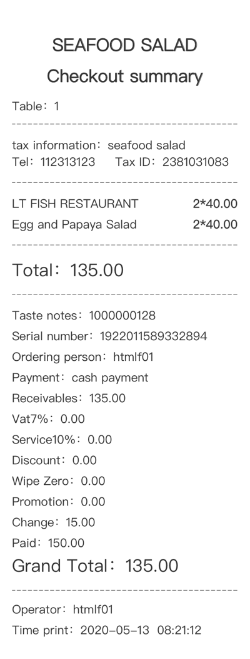Click the Receivables 135.00 line
The image size is (250, 659).
click(68, 398)
